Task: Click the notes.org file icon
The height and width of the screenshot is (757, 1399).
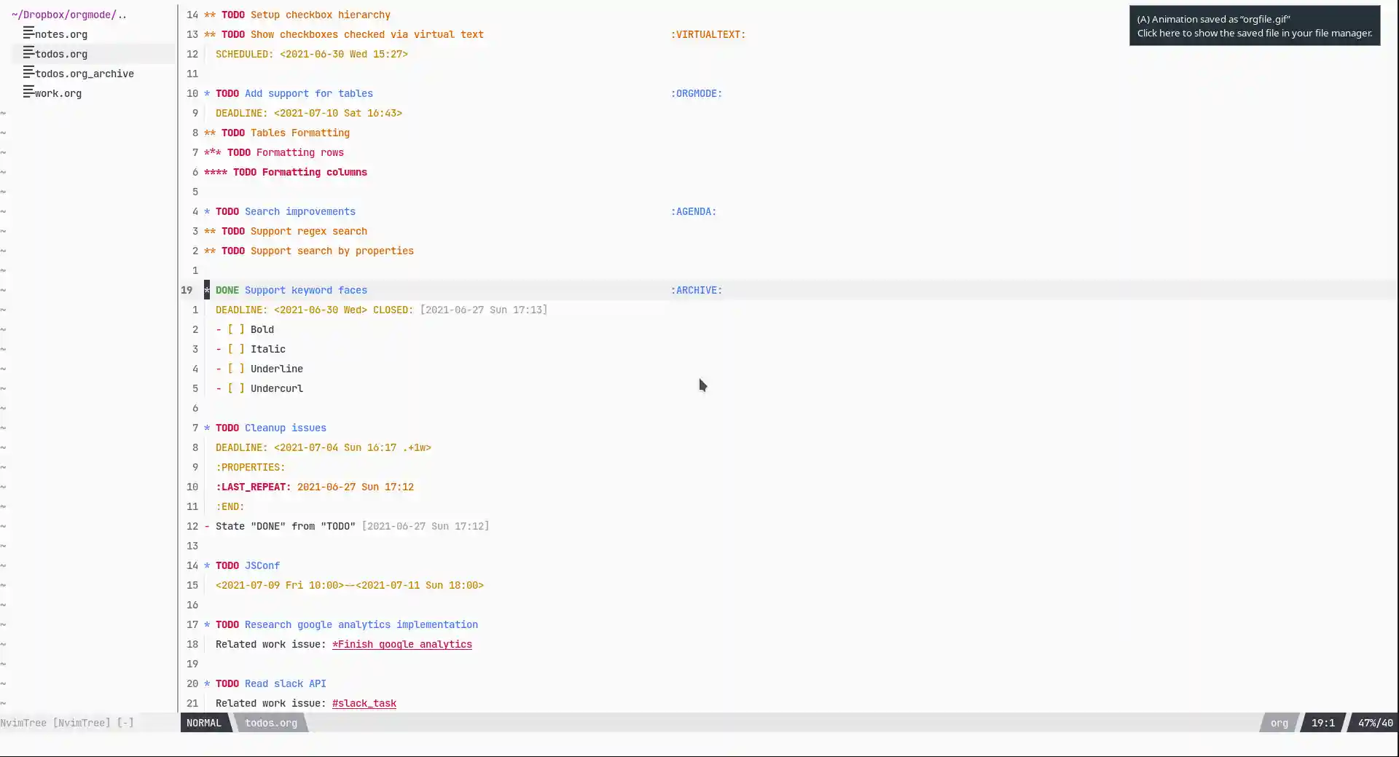Action: (28, 34)
